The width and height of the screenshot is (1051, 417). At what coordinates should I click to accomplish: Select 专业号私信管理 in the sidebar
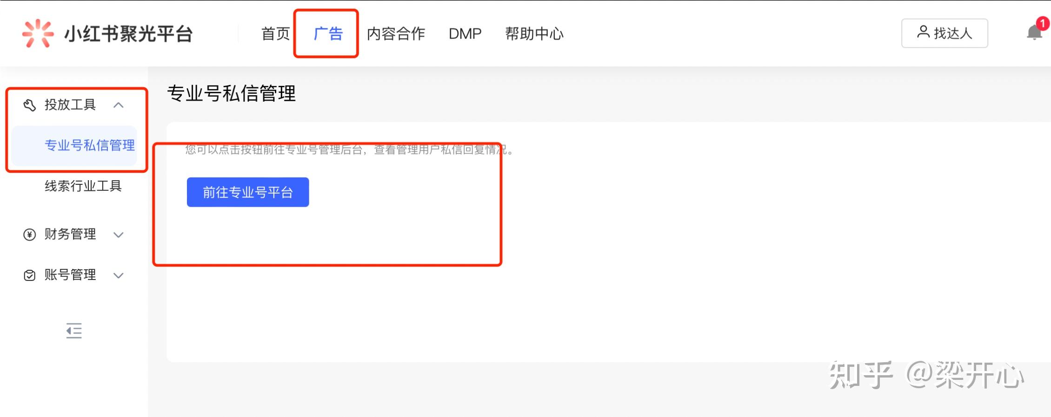click(x=89, y=145)
